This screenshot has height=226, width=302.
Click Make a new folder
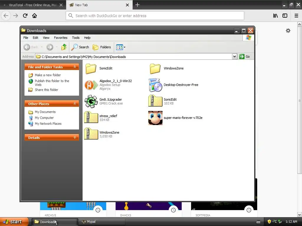48,75
